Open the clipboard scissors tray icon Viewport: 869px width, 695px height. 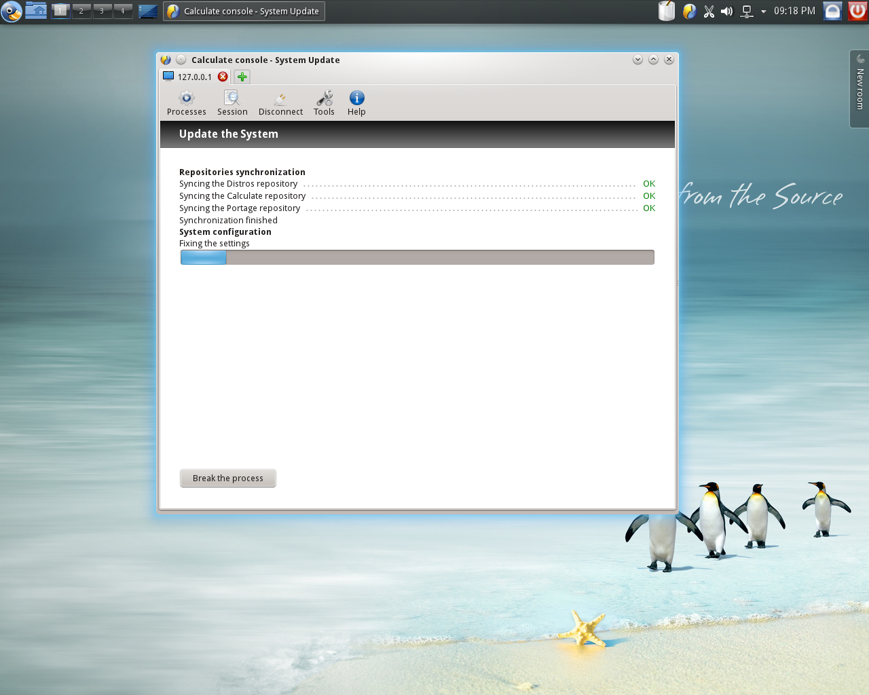point(709,11)
